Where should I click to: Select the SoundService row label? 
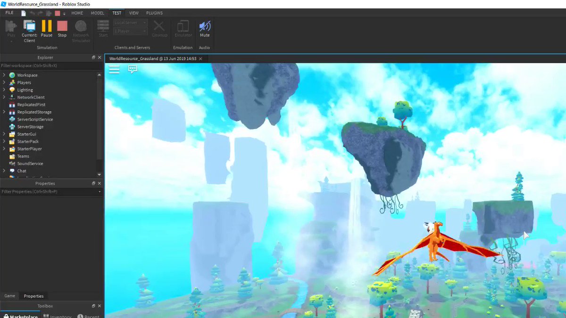pyautogui.click(x=30, y=163)
